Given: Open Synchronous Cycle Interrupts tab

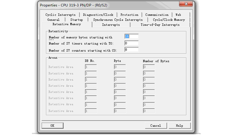Looking at the screenshot, I should click(118, 20).
